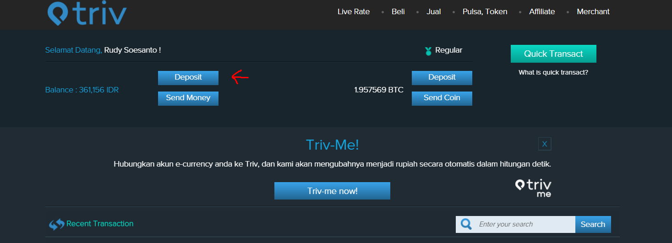This screenshot has width=672, height=243.
Task: Click the Recent Transaction refresh arrows icon
Action: pos(57,224)
